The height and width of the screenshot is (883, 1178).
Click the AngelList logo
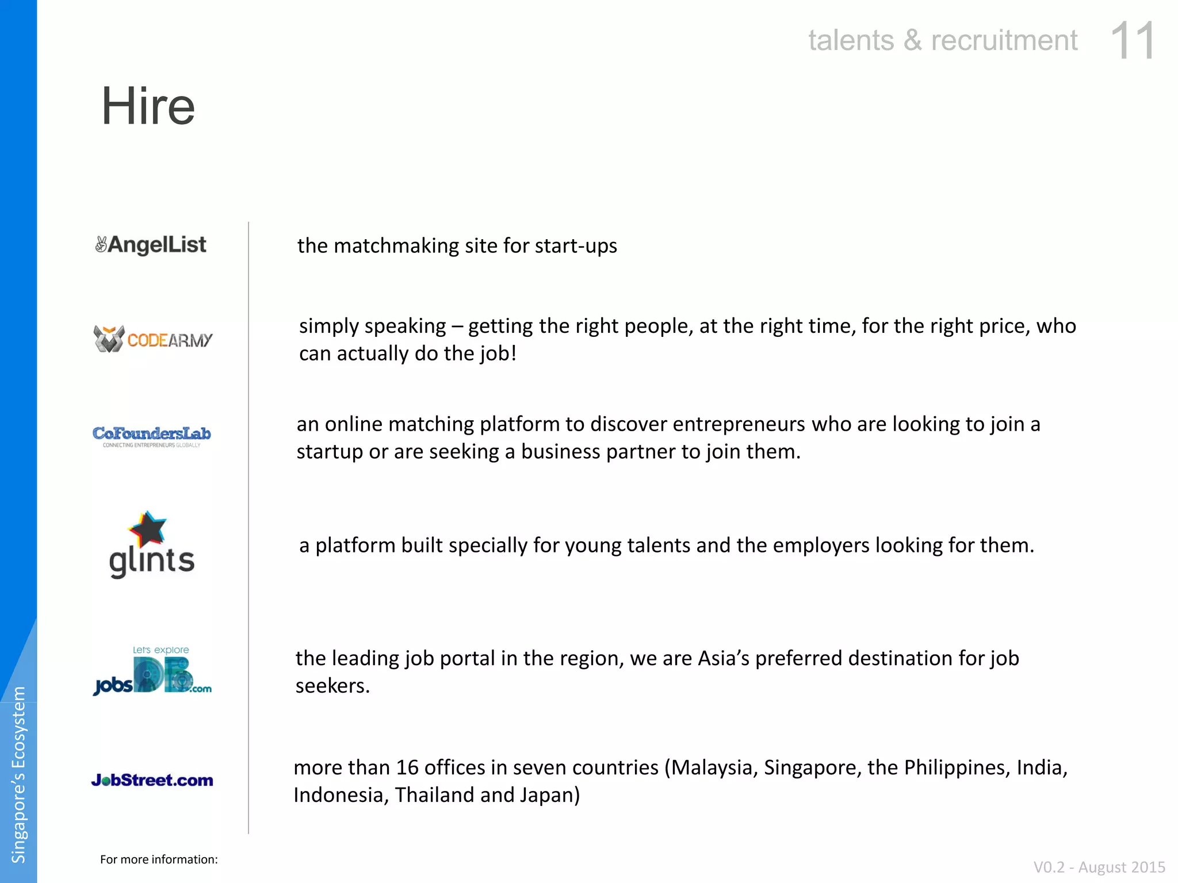pos(151,245)
